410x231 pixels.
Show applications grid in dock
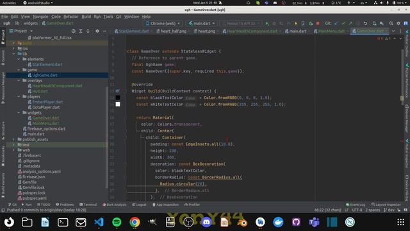400,222
